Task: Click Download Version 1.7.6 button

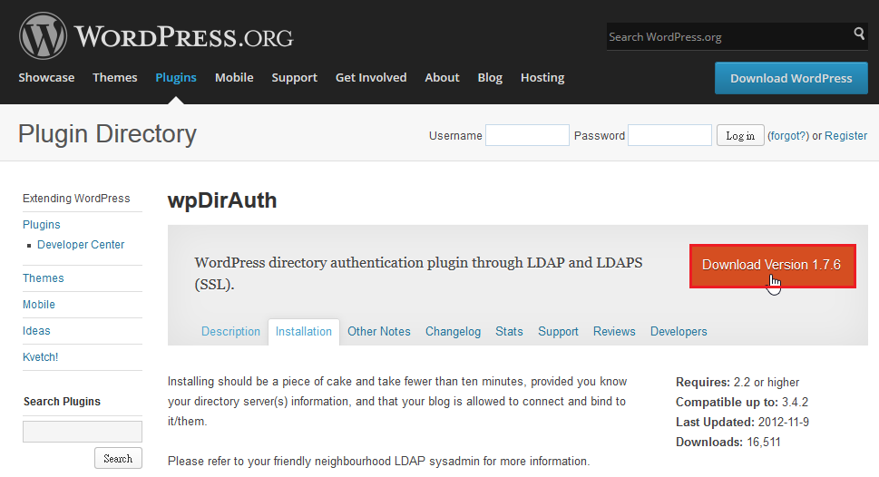Action: tap(773, 266)
